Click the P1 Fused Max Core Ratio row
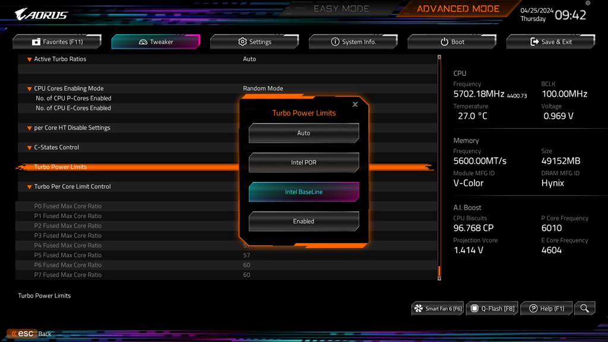 226,216
